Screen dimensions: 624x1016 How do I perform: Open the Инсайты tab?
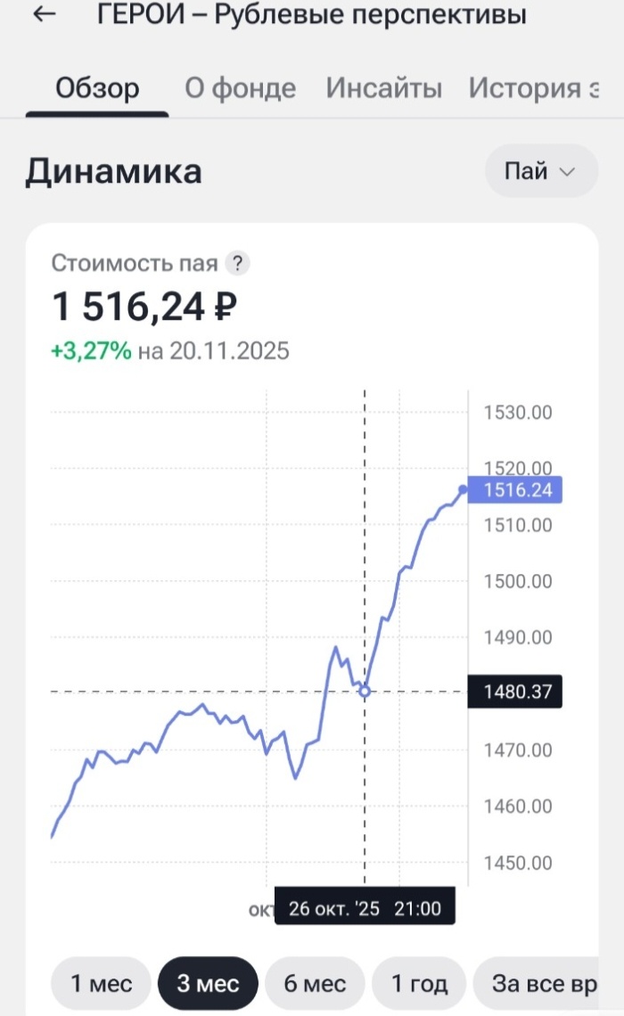click(383, 88)
